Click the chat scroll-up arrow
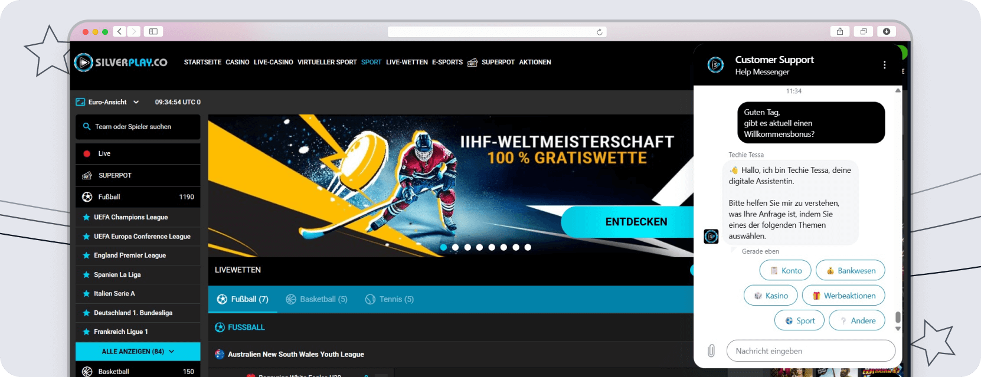 point(898,91)
